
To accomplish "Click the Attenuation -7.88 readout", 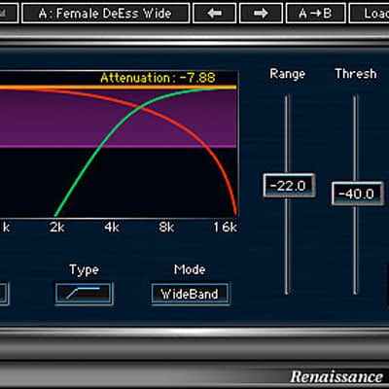I will click(158, 78).
